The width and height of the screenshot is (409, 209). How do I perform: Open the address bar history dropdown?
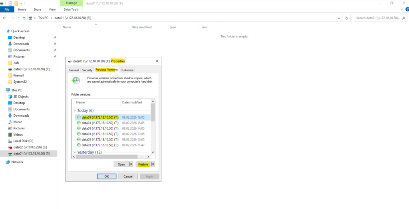click(x=339, y=18)
